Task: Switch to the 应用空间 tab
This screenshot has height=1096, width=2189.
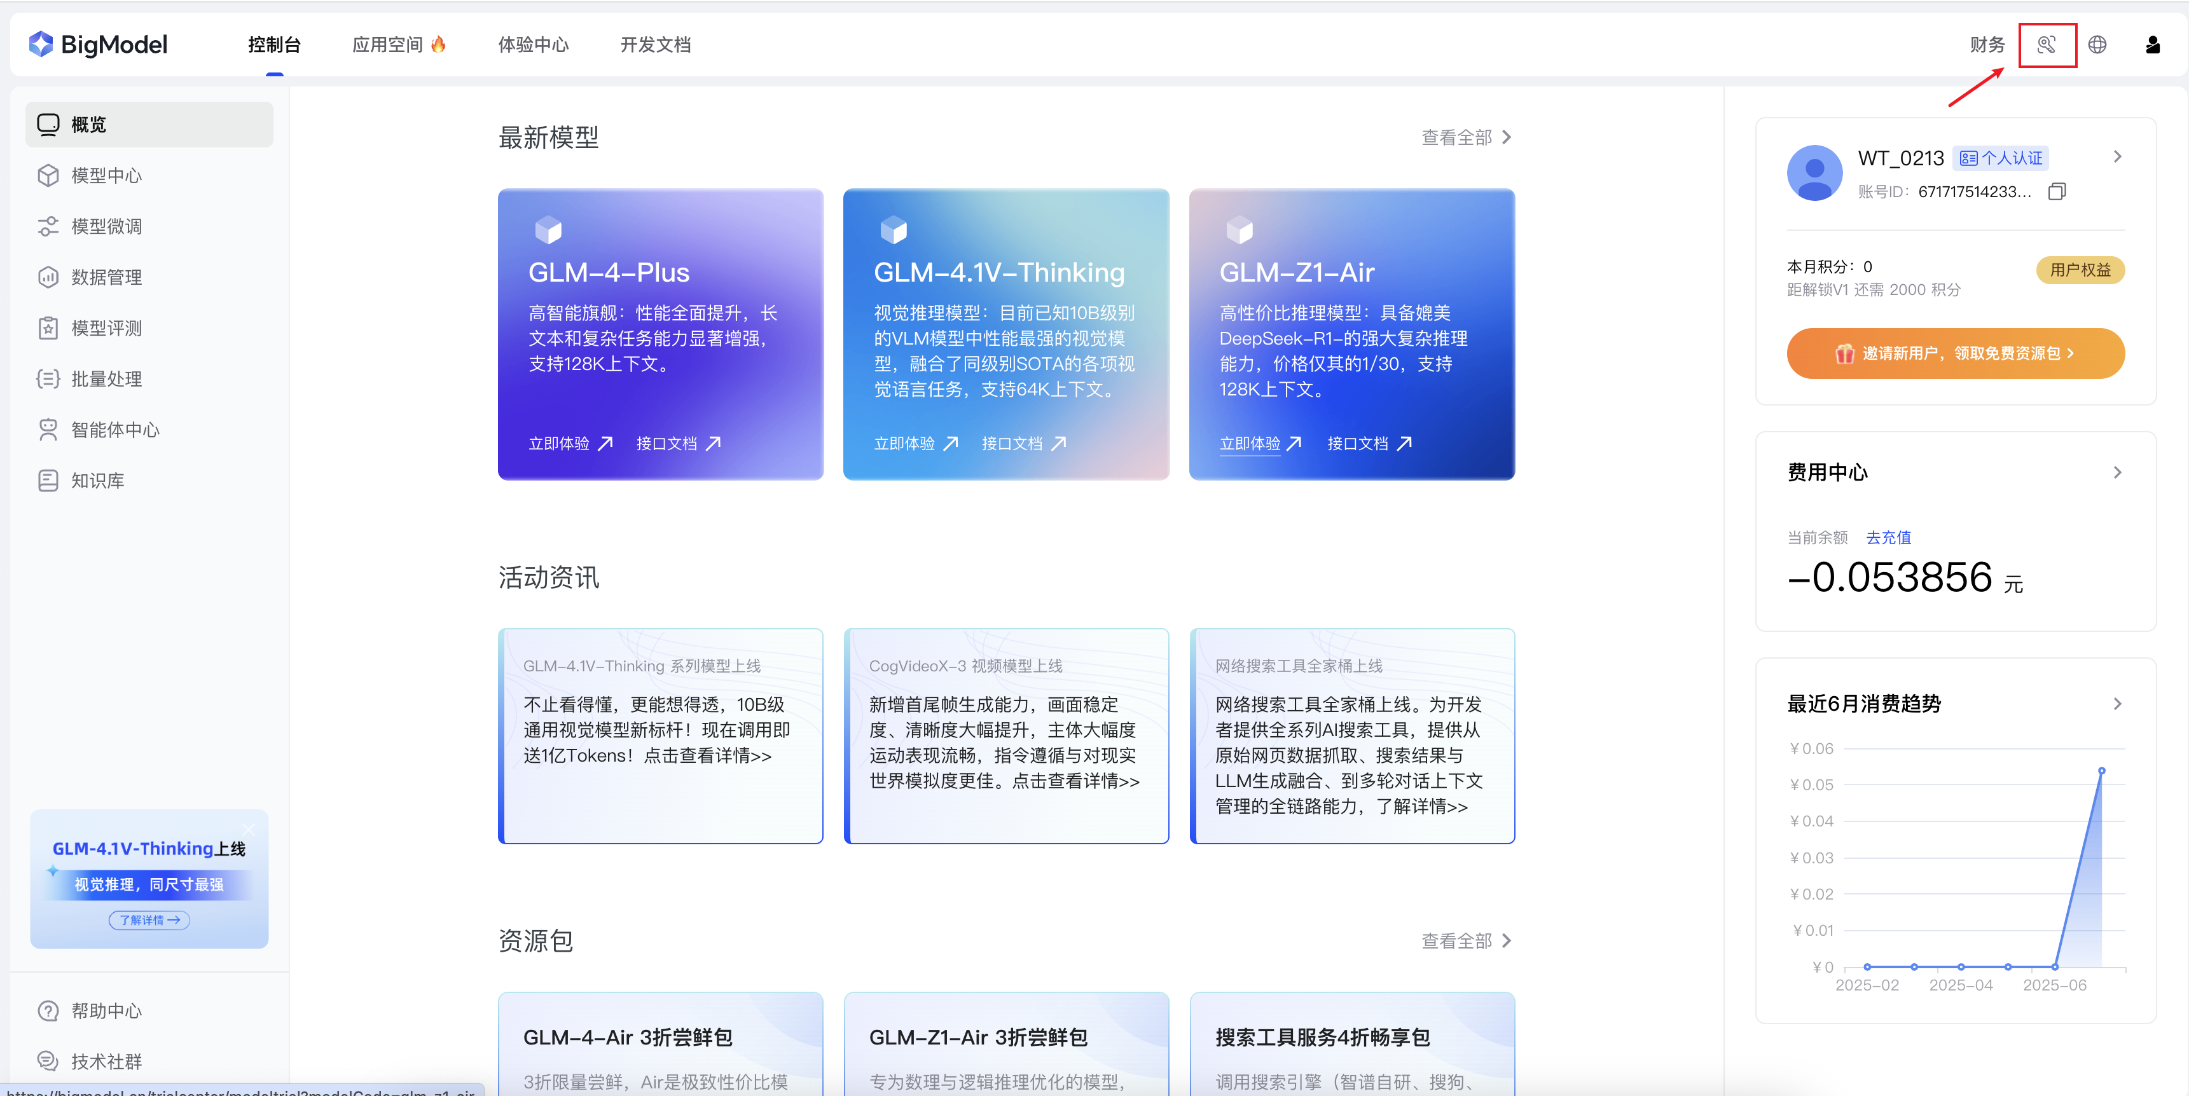Action: click(399, 44)
